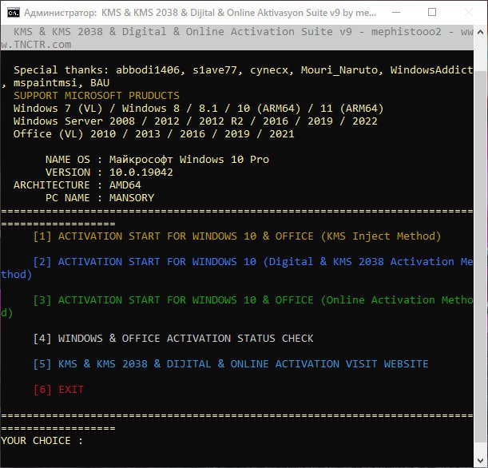This screenshot has height=468, width=488.
Task: Click option [3] Online Activation Method
Action: (x=256, y=300)
